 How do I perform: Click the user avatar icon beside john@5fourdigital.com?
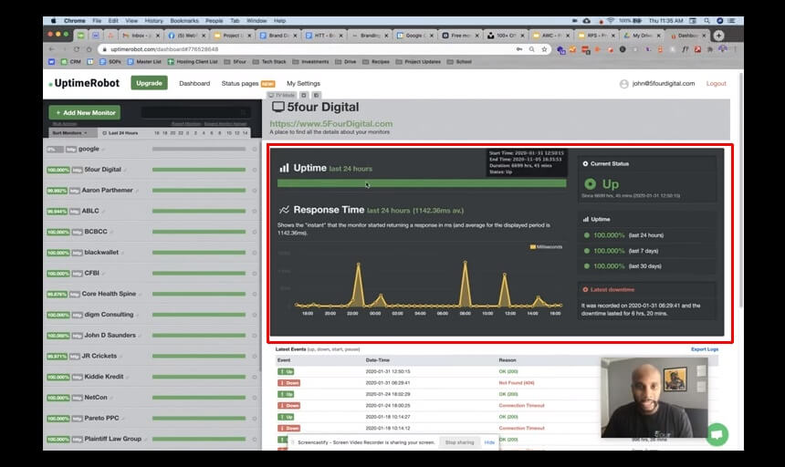click(623, 84)
